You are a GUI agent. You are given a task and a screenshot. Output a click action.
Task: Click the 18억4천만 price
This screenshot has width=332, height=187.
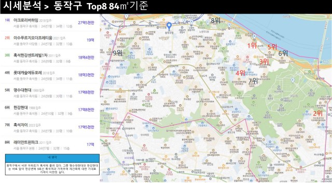click(86, 58)
